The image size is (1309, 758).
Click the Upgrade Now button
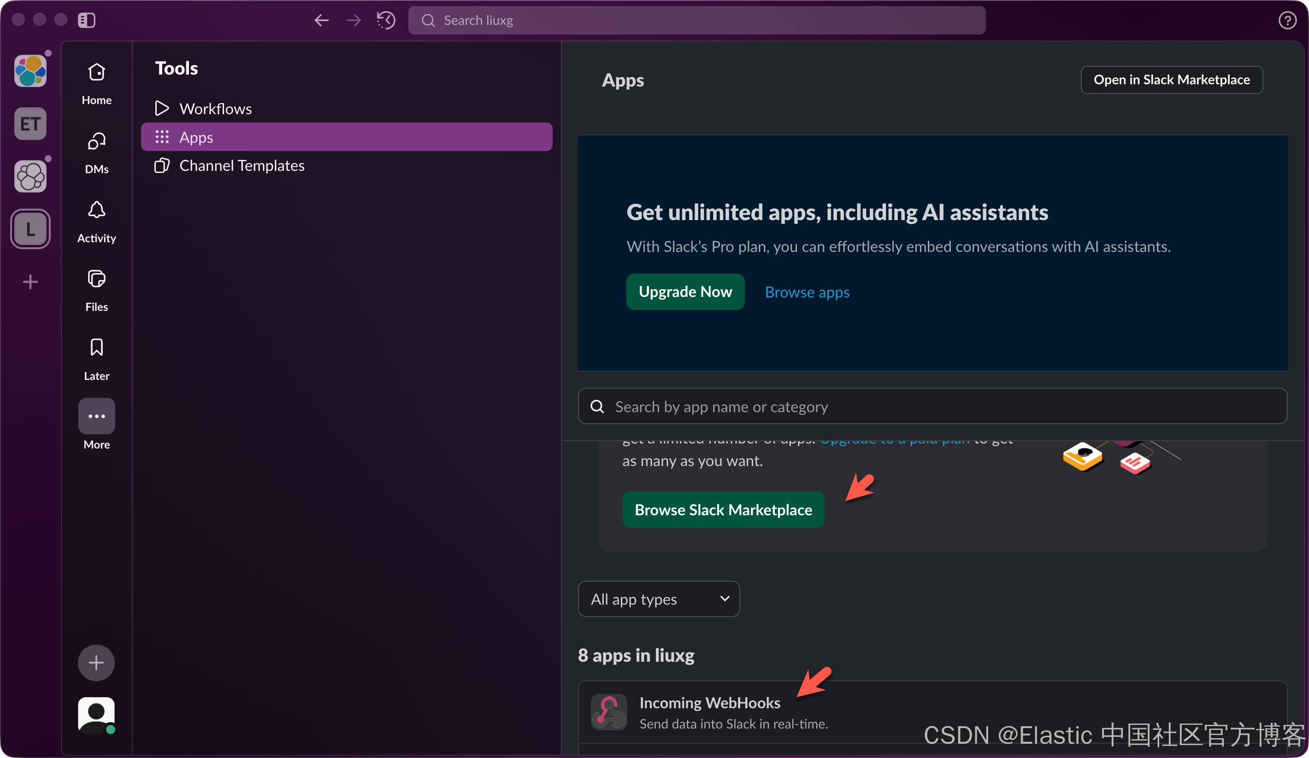point(684,292)
